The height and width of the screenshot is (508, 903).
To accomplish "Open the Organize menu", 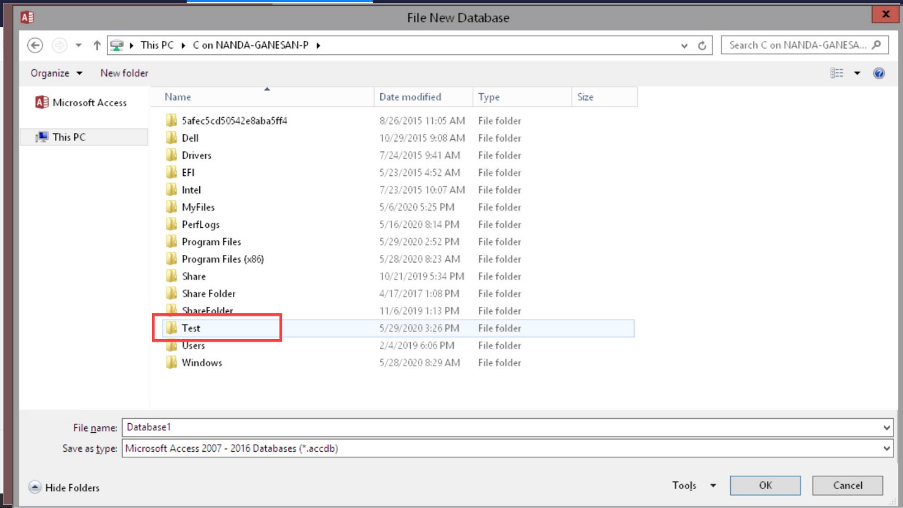I will click(x=56, y=73).
